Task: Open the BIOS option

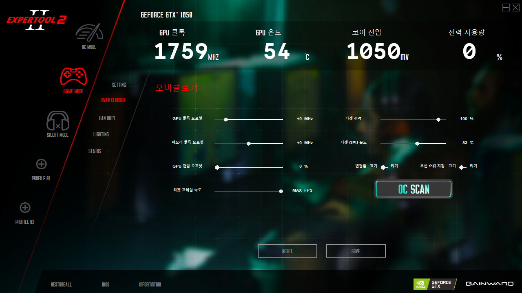Action: coord(106,284)
